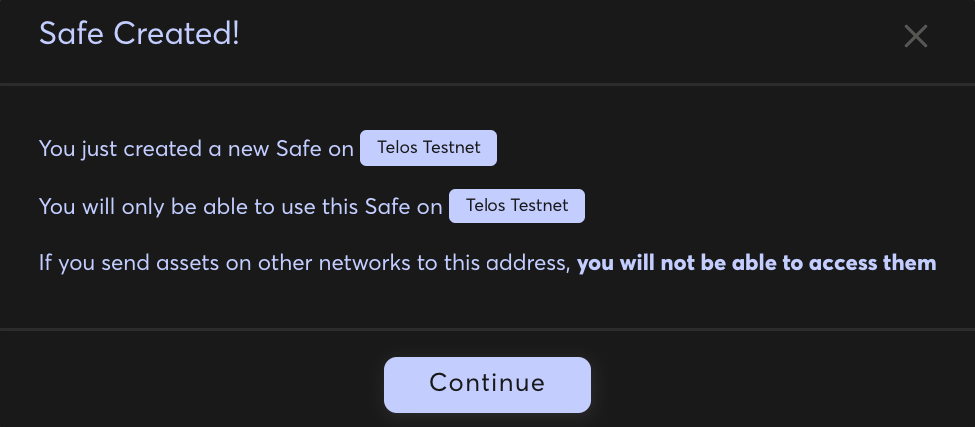
Task: Click the divider line beneath the dialog header
Action: [487, 84]
